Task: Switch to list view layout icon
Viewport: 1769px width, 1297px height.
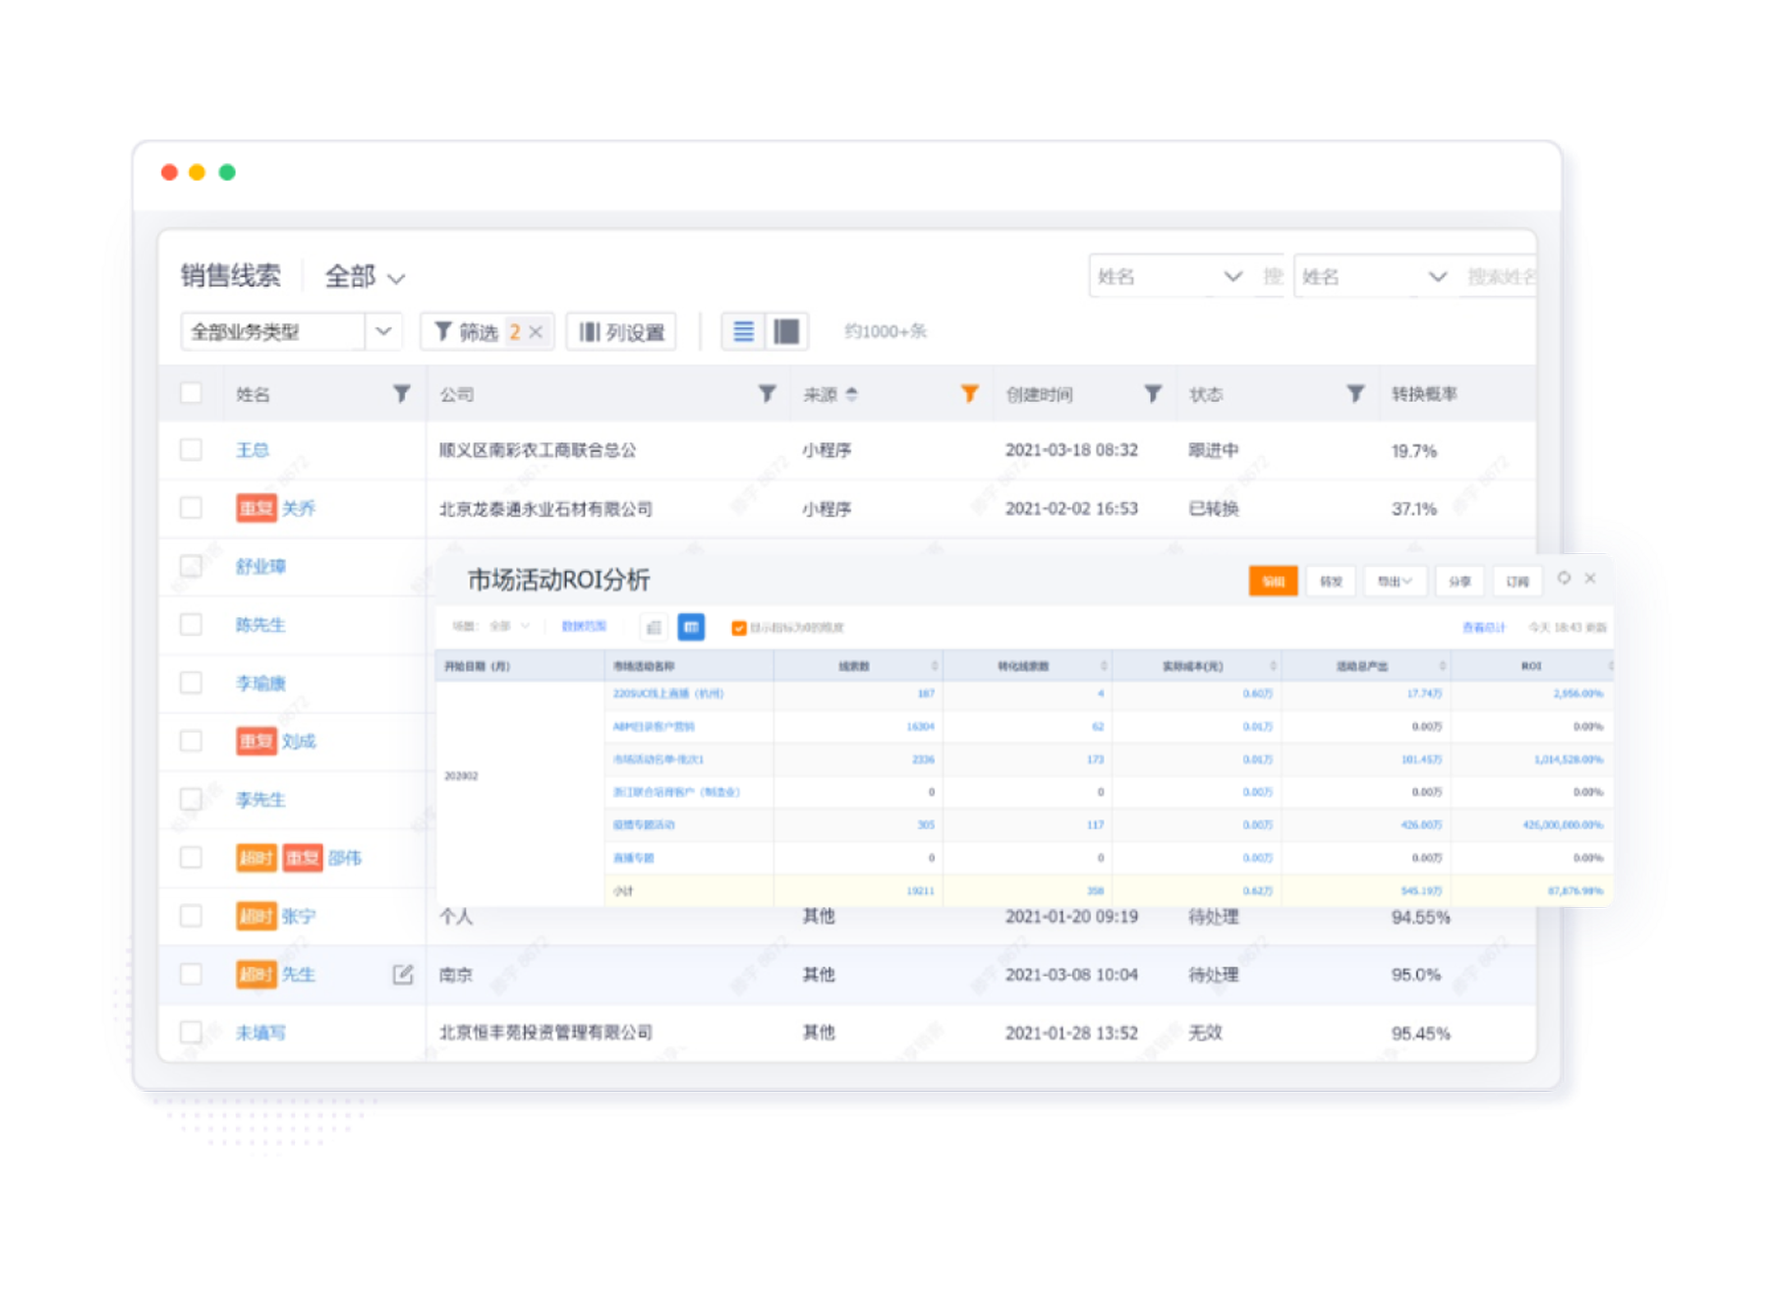Action: (x=744, y=332)
